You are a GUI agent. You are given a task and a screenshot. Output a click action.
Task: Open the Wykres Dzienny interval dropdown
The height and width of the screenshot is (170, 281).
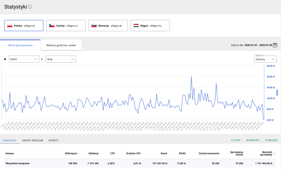tap(265, 59)
